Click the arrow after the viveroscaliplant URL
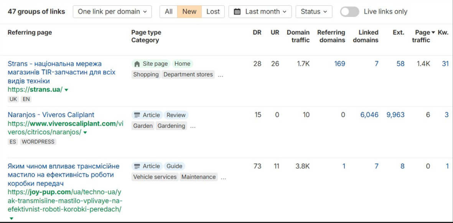The height and width of the screenshot is (223, 453). click(x=85, y=132)
